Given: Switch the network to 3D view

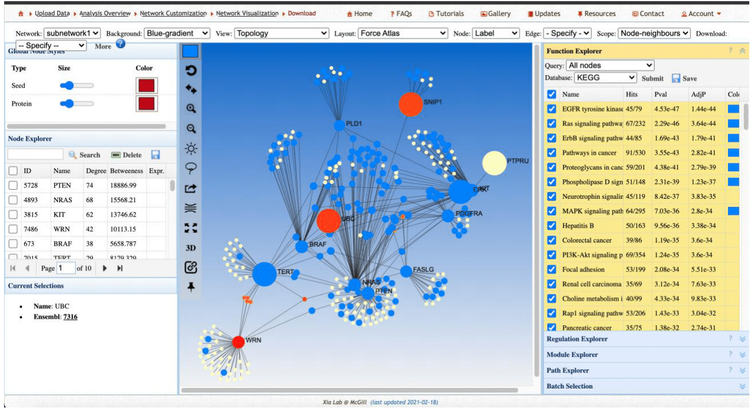Looking at the screenshot, I should [191, 248].
